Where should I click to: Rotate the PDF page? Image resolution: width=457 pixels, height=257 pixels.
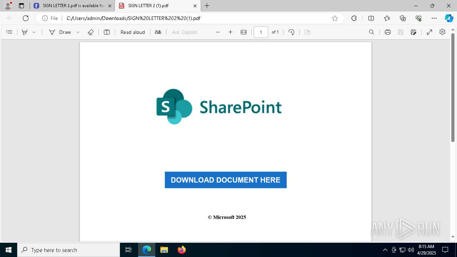click(291, 32)
